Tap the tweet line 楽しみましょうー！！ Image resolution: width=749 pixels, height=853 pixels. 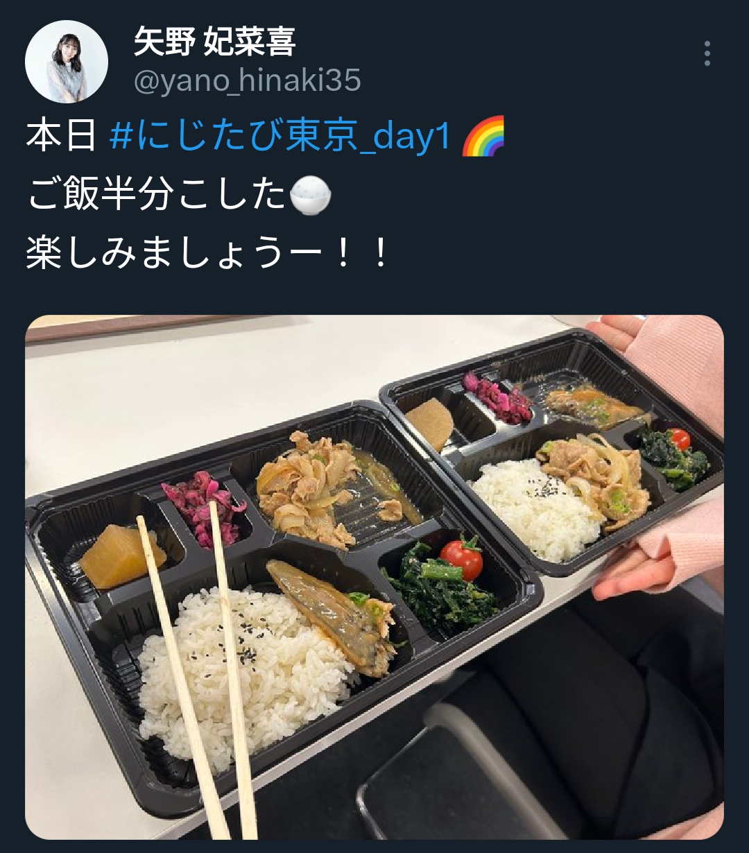pos(207,255)
